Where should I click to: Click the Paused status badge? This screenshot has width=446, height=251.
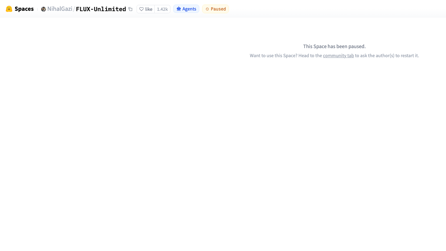point(216,9)
